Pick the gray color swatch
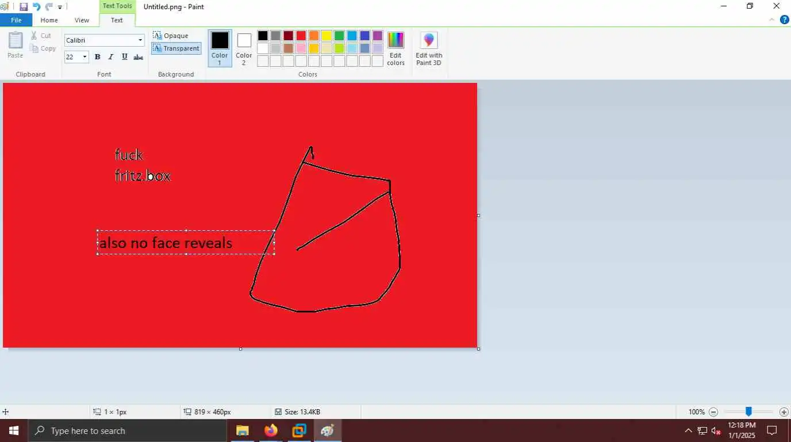 point(275,36)
